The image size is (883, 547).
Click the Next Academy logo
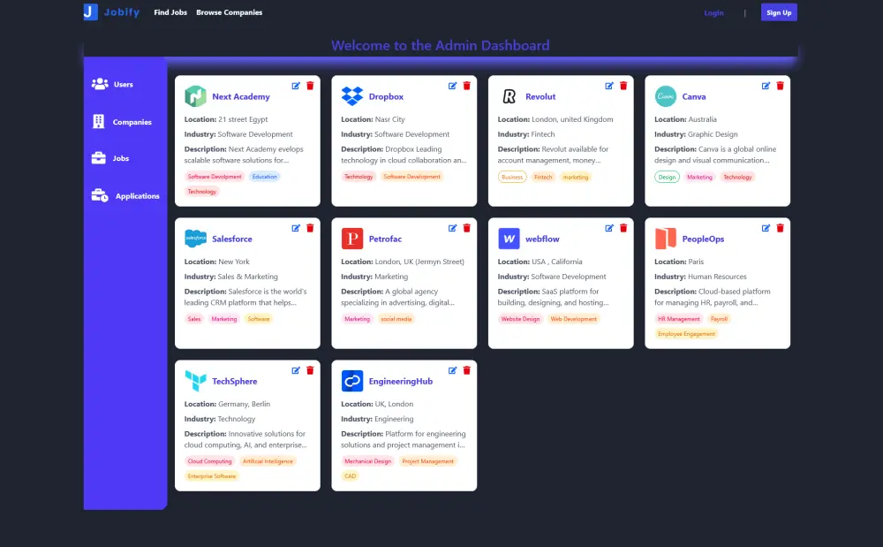coord(195,96)
